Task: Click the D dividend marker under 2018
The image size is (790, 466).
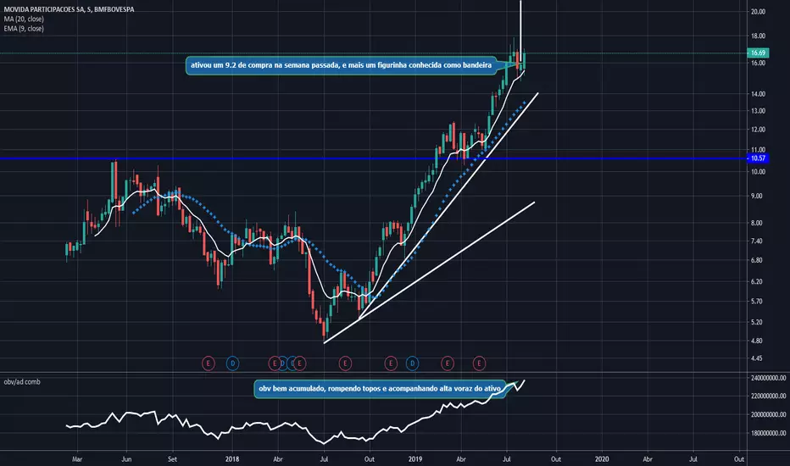Action: [232, 363]
